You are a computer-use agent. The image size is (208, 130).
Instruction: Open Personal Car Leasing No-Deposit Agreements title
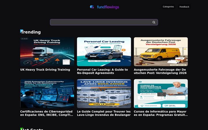tap(102, 71)
